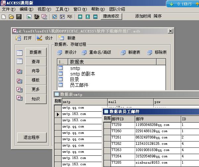Click the icon beside 模板 sidebar button
Viewport: 199px width, 167px height.
point(20,81)
